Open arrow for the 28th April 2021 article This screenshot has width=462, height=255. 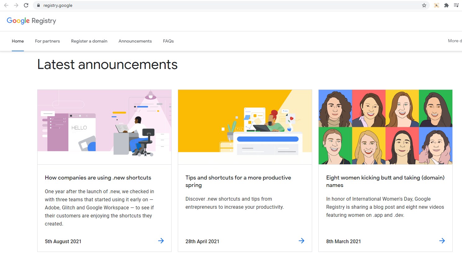pos(302,241)
